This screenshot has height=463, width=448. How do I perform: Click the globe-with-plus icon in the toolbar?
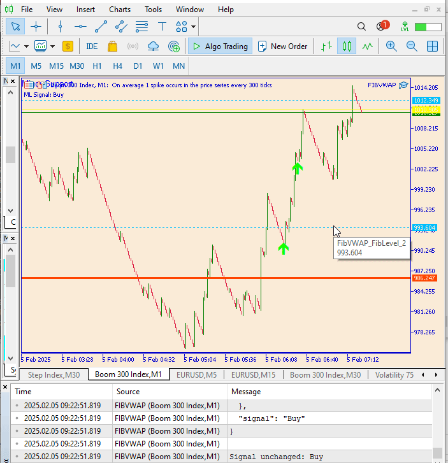(x=174, y=46)
